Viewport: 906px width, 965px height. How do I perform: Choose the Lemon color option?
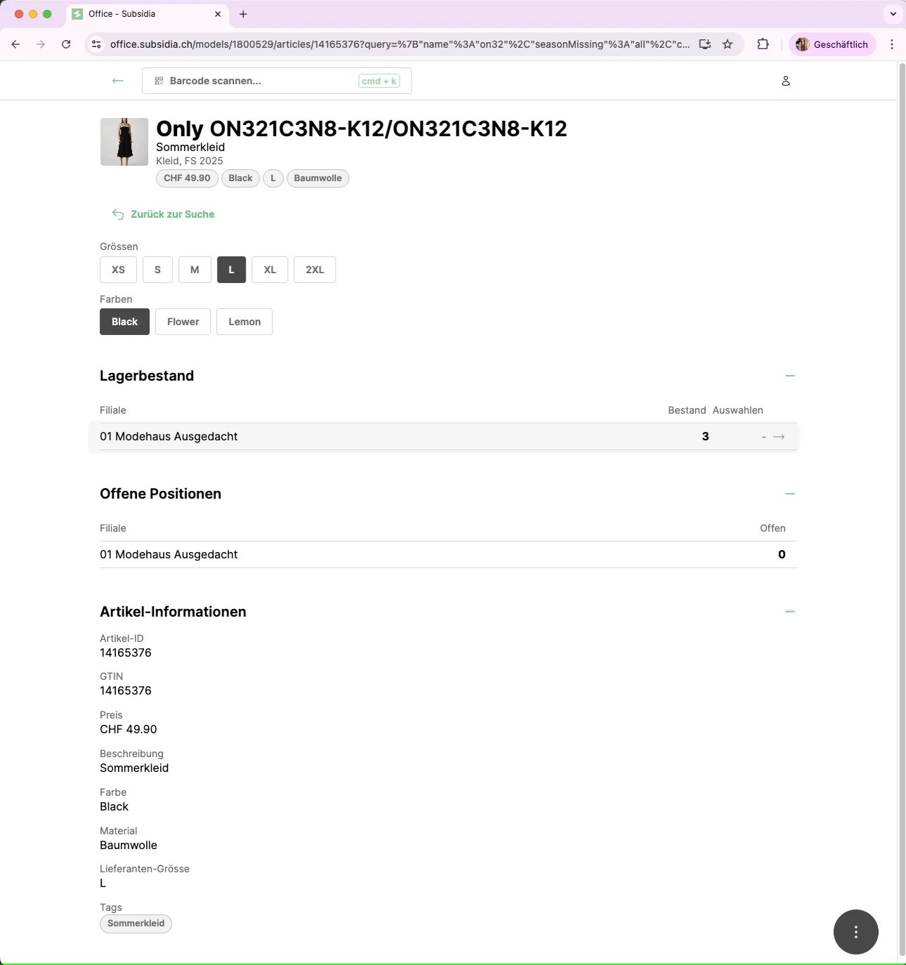tap(244, 322)
